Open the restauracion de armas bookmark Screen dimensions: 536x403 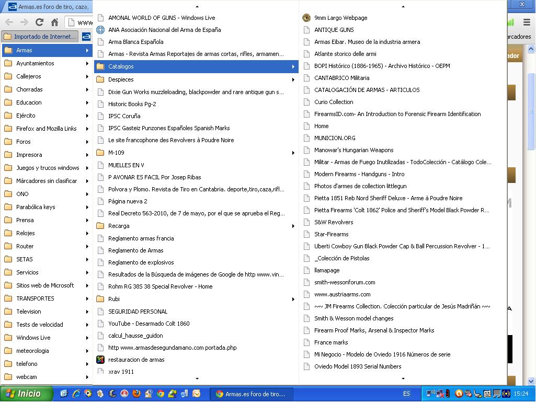point(136,360)
